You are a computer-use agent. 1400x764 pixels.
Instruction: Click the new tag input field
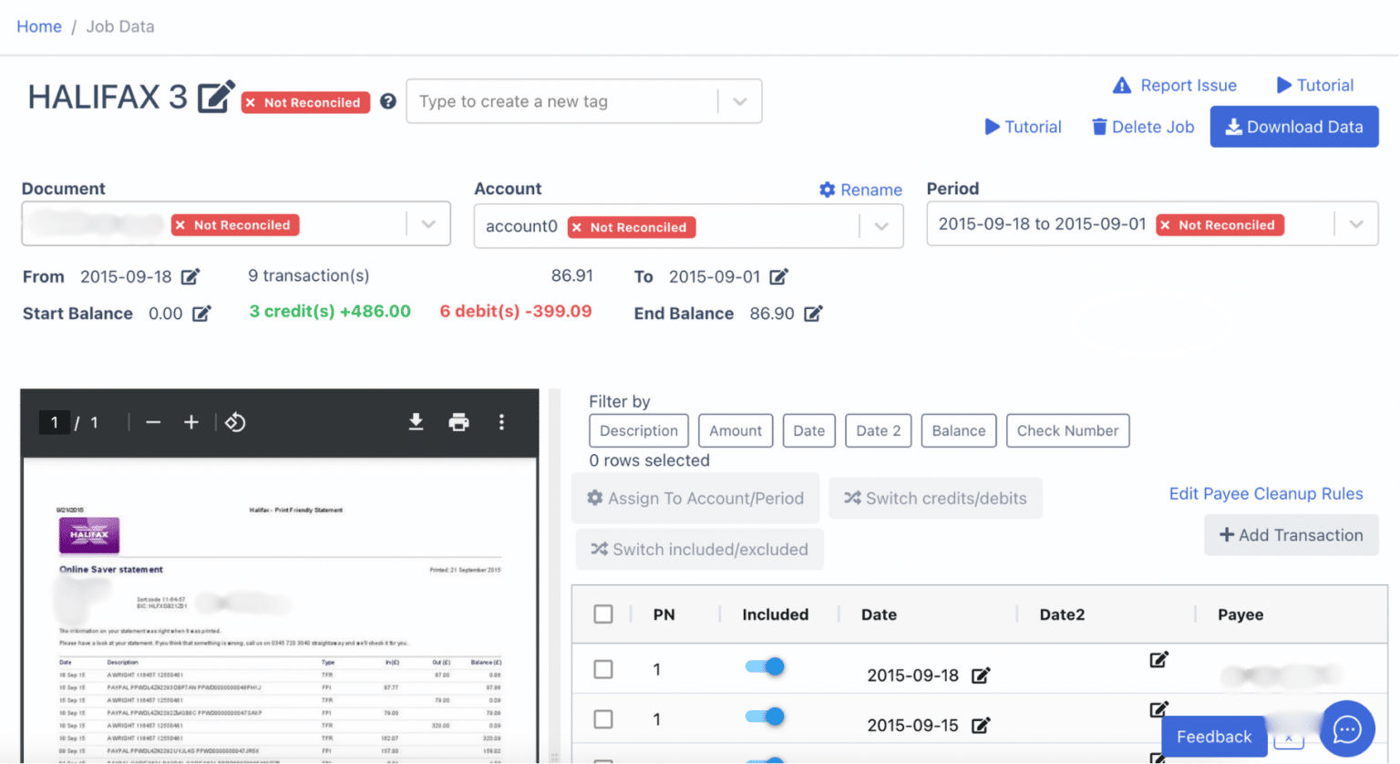click(561, 101)
